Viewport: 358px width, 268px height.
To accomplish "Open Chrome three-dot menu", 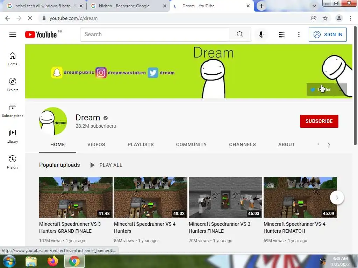I will (x=350, y=18).
